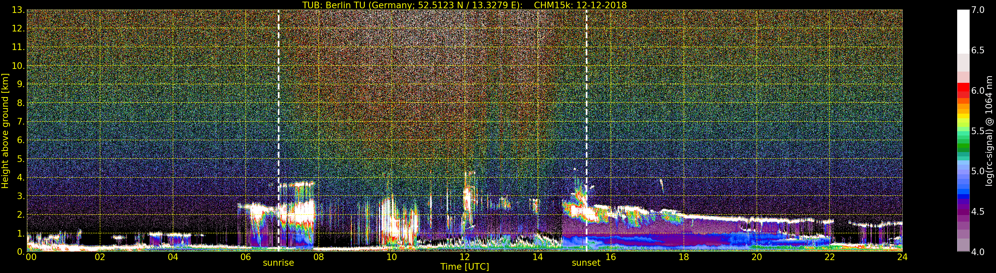Click the time axis tick label '16'

point(611,257)
